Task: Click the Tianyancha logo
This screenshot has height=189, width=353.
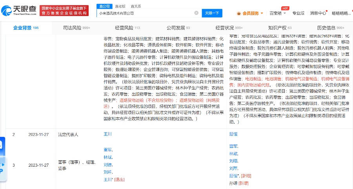Action: click(x=19, y=10)
